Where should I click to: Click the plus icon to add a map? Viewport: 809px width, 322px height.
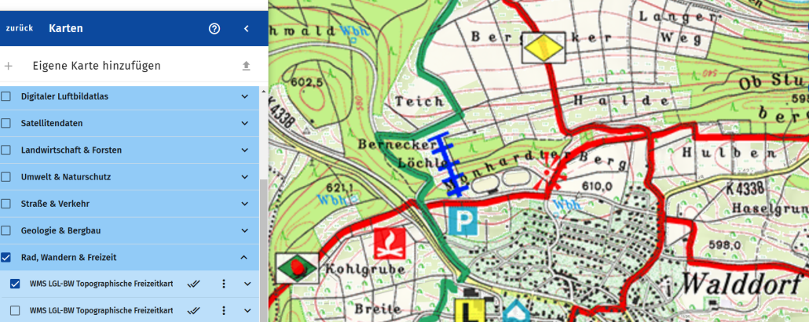[9, 66]
